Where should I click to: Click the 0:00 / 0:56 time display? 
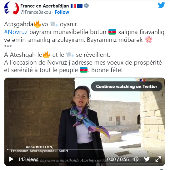click(x=118, y=159)
